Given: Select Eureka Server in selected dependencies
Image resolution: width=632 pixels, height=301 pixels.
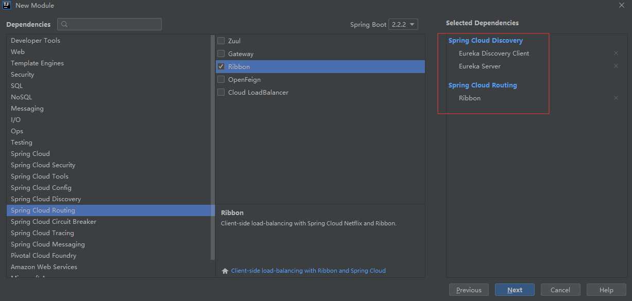Looking at the screenshot, I should pos(480,66).
